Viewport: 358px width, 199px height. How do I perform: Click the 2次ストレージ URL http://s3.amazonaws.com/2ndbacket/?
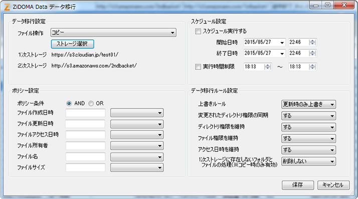(94, 65)
